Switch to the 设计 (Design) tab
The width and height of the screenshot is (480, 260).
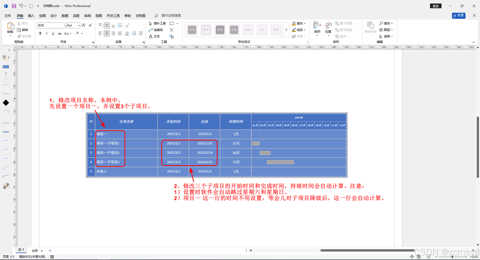pyautogui.click(x=54, y=16)
